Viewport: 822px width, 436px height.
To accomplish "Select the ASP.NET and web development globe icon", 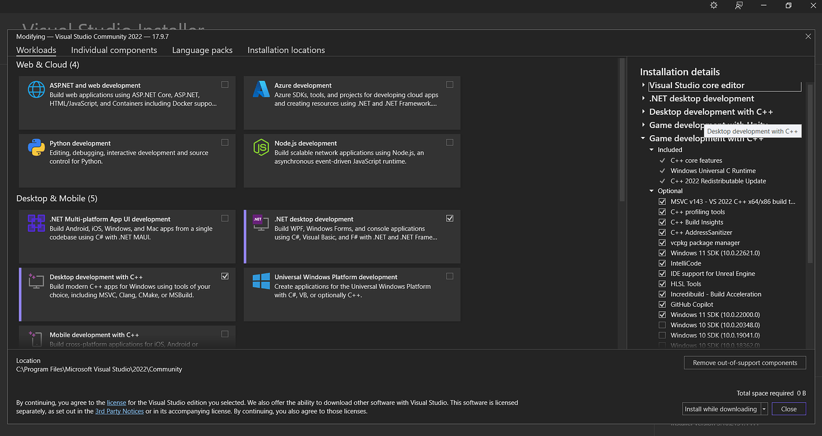I will coord(36,89).
